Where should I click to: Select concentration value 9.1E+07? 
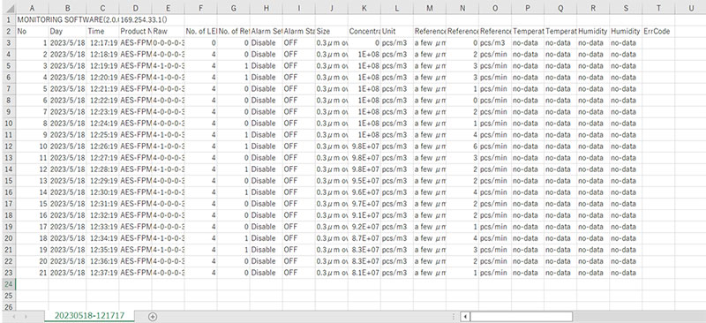click(364, 214)
